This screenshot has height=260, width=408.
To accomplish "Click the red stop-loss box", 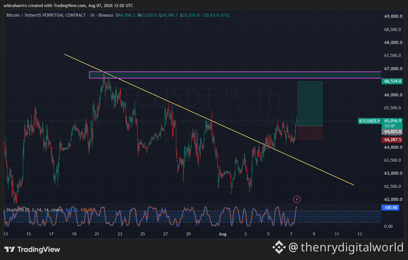I will point(310,133).
